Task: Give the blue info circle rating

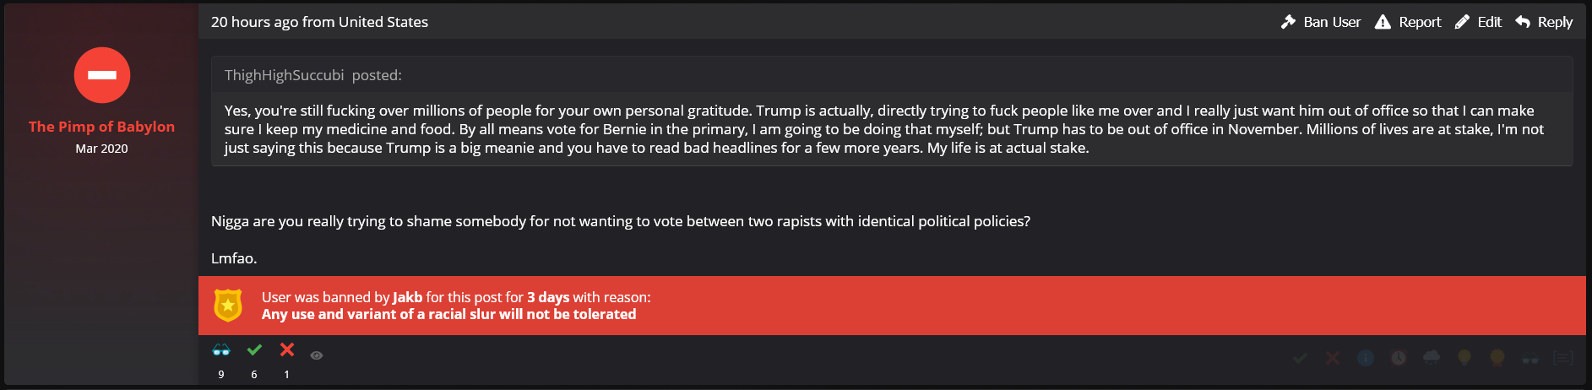Action: tap(1366, 358)
